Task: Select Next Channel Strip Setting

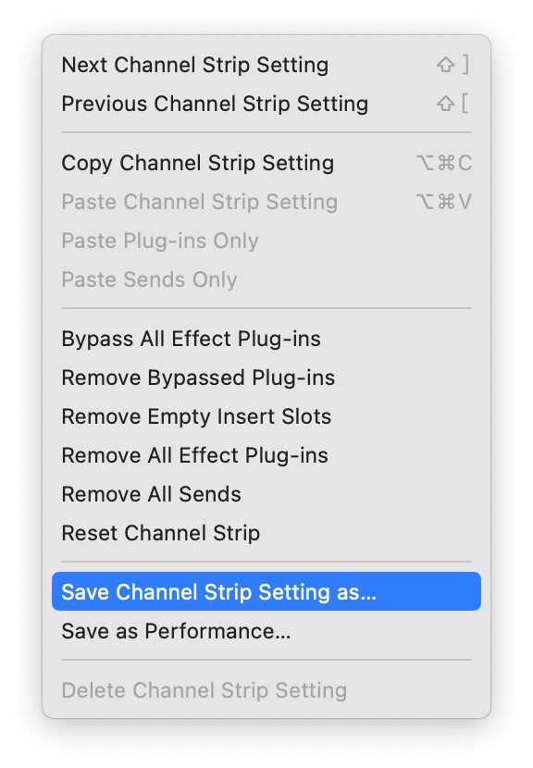Action: coord(266,65)
